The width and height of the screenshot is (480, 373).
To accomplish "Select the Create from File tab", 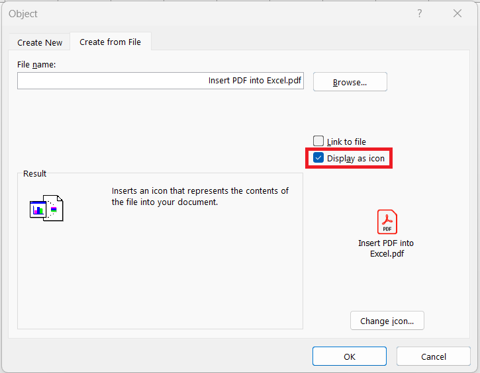I will (x=110, y=42).
